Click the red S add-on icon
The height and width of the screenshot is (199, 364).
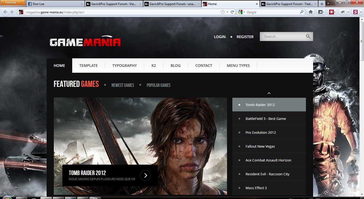point(355,12)
